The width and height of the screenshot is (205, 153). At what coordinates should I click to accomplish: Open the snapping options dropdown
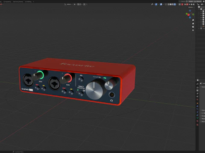(81, 4)
